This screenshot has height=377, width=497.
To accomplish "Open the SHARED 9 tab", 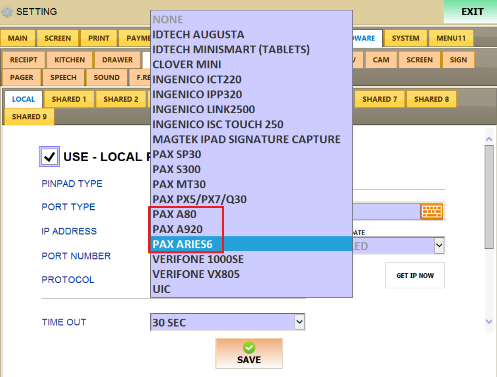I will coord(29,117).
